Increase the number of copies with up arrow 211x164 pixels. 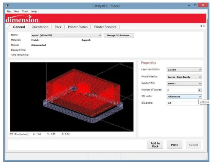pyautogui.click(x=200, y=89)
